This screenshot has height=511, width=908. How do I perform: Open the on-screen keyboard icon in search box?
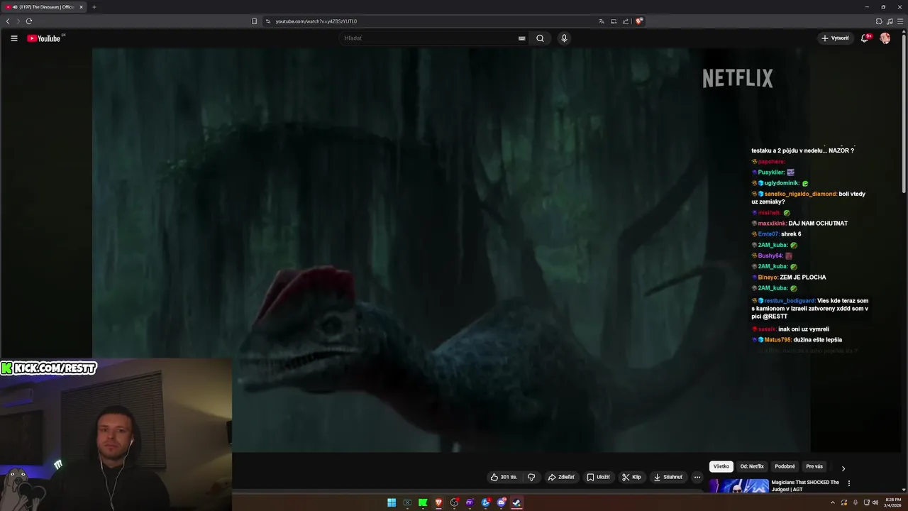(x=522, y=38)
